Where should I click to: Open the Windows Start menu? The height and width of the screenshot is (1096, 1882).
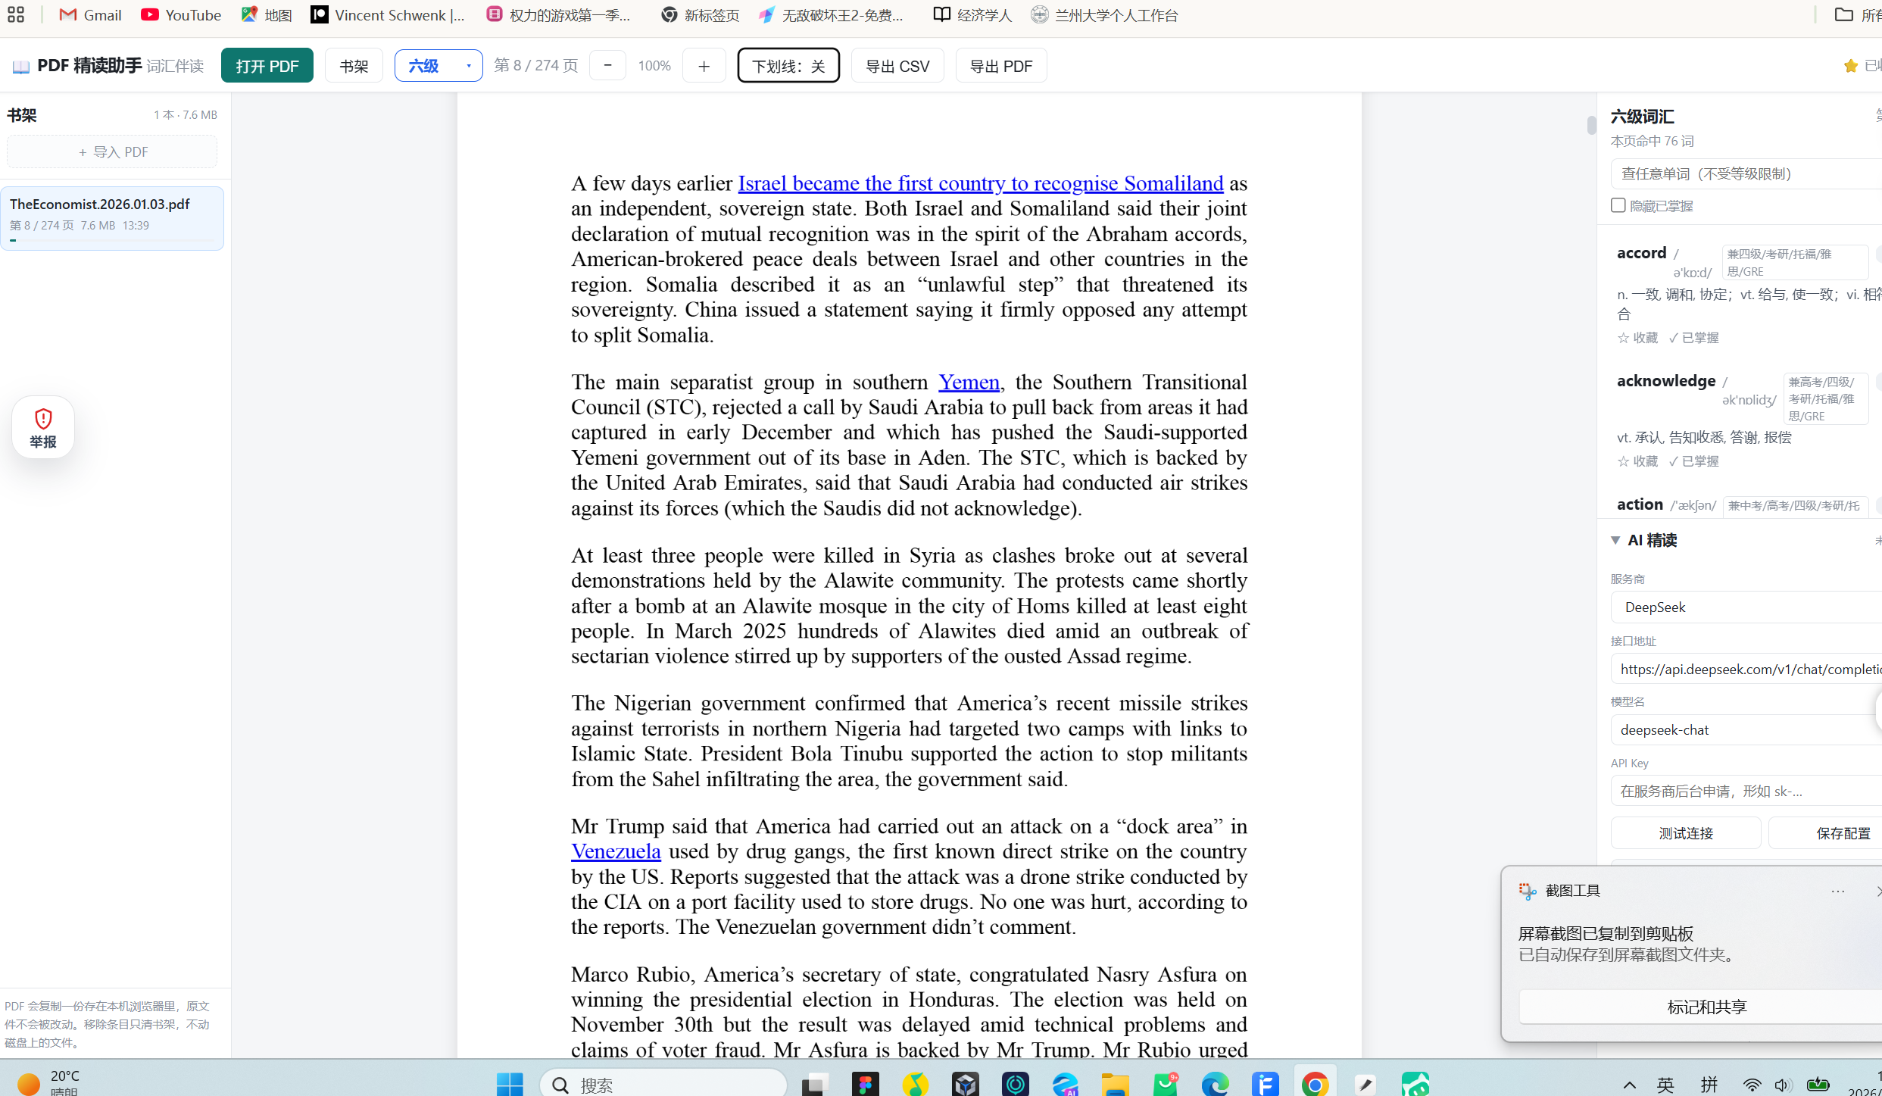pyautogui.click(x=510, y=1084)
